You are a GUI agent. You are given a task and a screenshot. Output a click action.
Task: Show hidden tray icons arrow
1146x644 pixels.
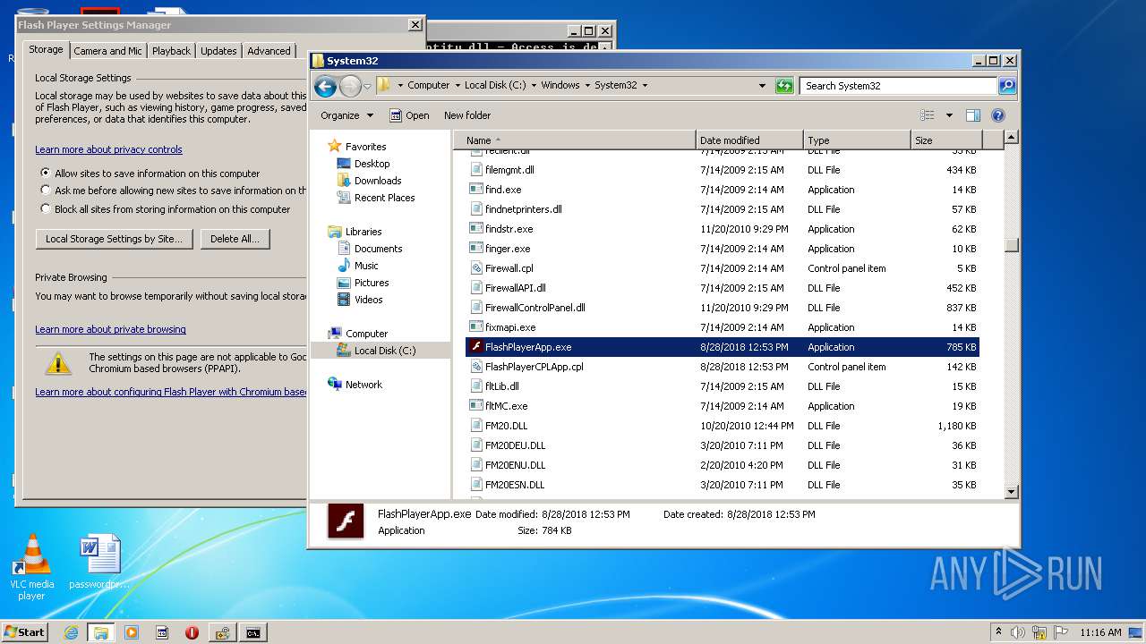pyautogui.click(x=998, y=632)
